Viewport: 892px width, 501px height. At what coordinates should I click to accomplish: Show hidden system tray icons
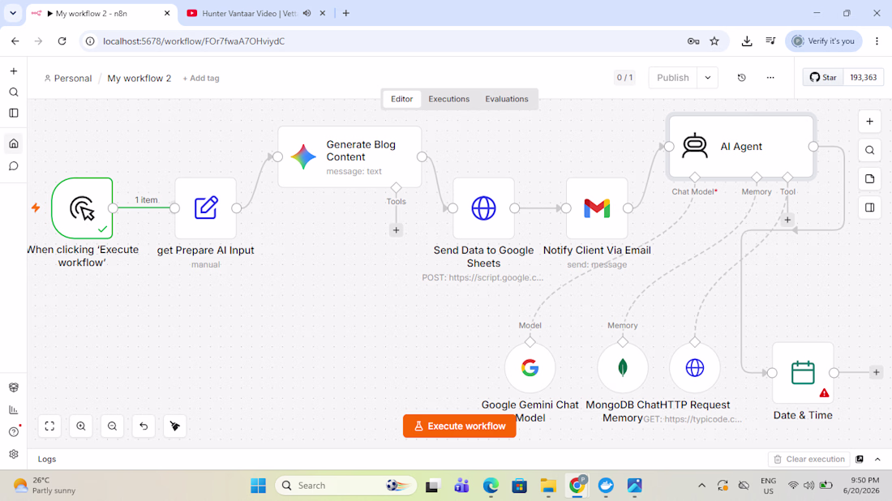pyautogui.click(x=701, y=485)
